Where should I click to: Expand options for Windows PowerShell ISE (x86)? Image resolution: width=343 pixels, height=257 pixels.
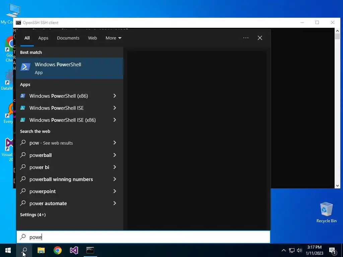(115, 120)
